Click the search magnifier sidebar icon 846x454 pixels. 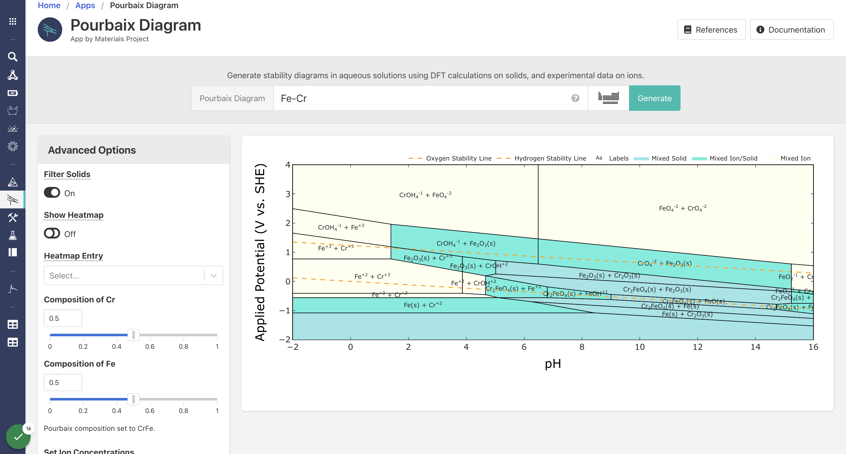[12, 57]
